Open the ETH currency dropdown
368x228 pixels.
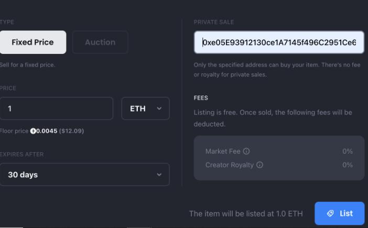coord(145,109)
